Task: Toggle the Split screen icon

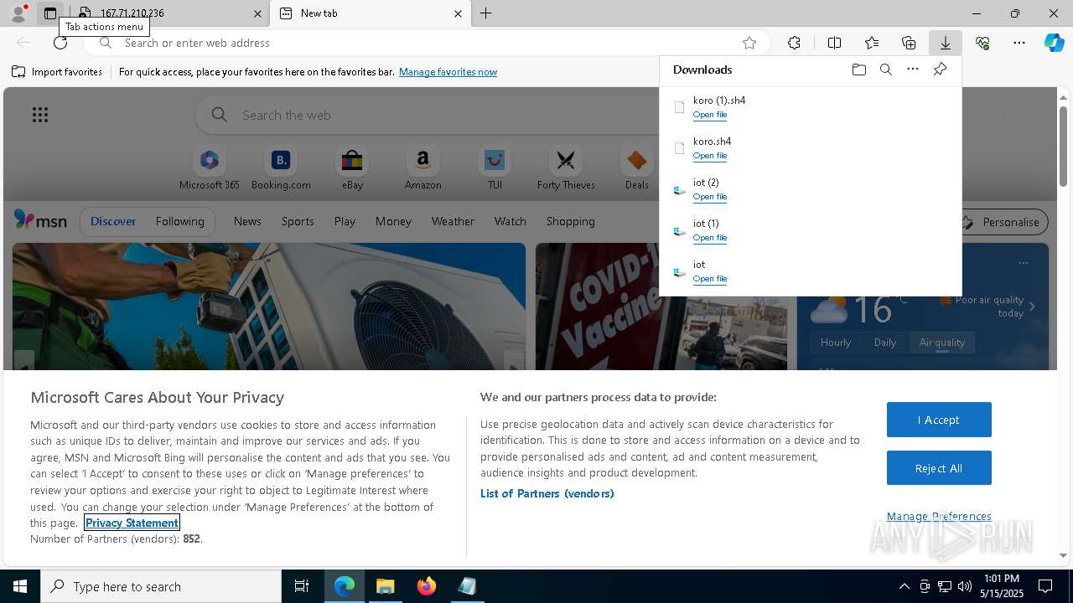Action: [834, 43]
